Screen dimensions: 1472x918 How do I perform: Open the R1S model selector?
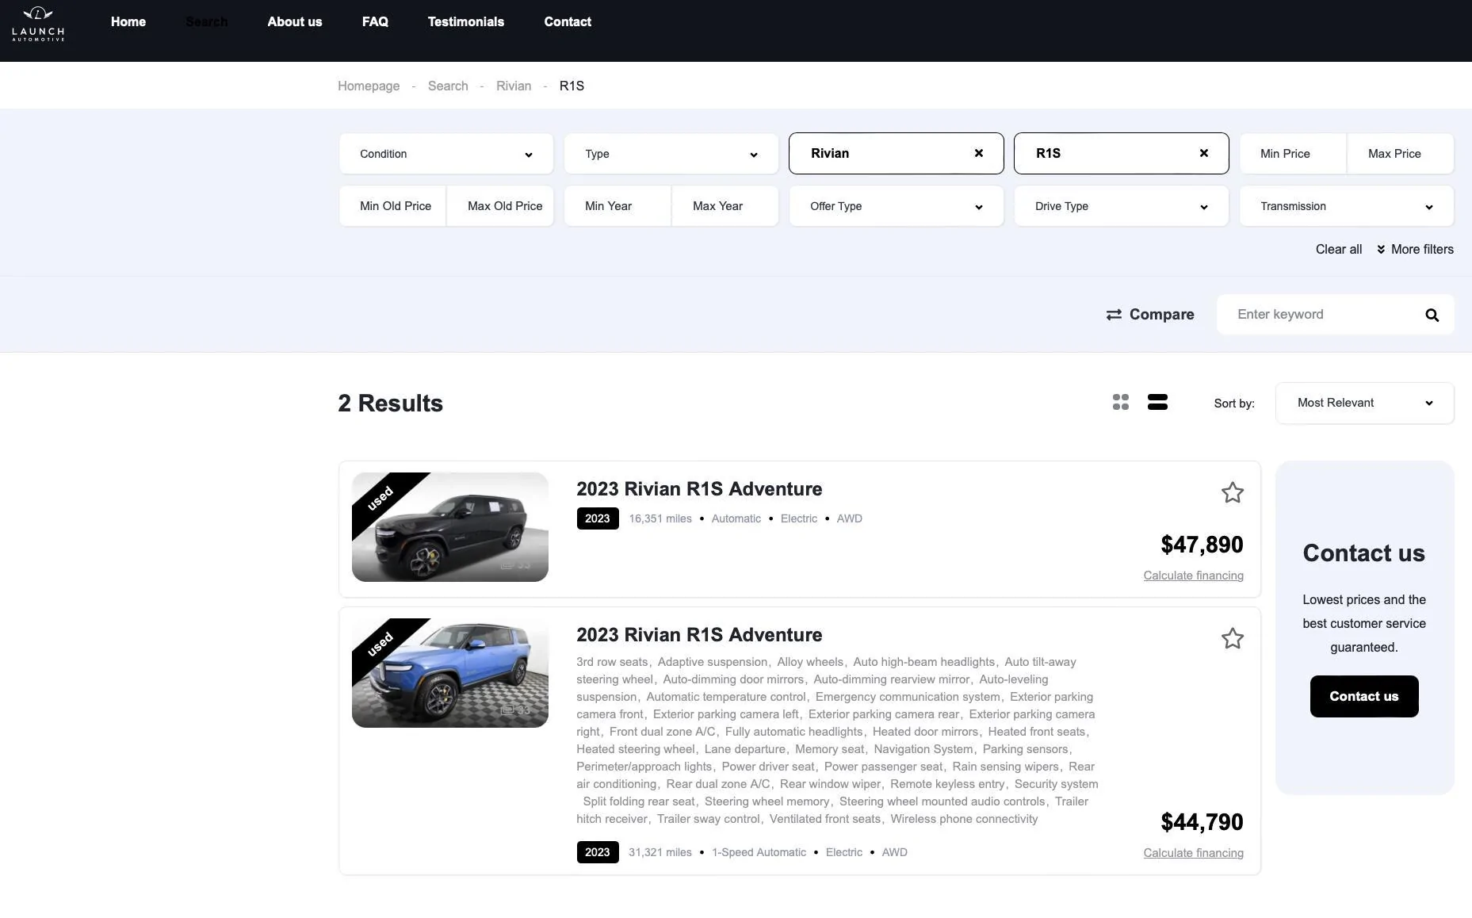coord(1122,154)
